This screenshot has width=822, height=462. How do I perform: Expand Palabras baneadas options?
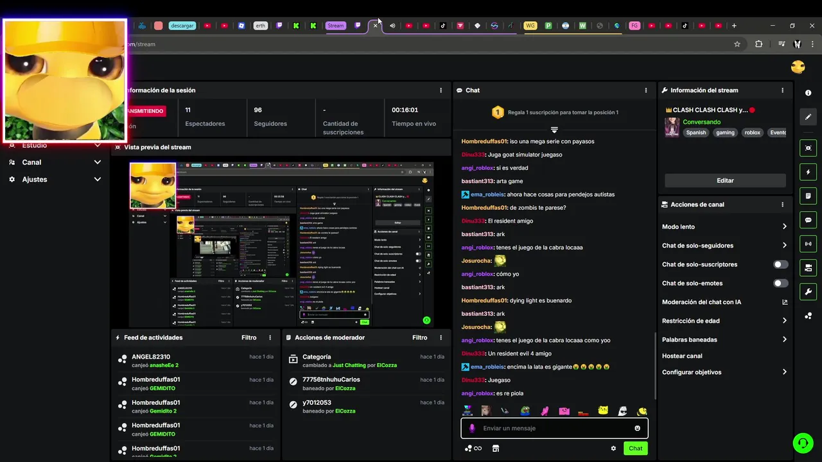tap(785, 339)
